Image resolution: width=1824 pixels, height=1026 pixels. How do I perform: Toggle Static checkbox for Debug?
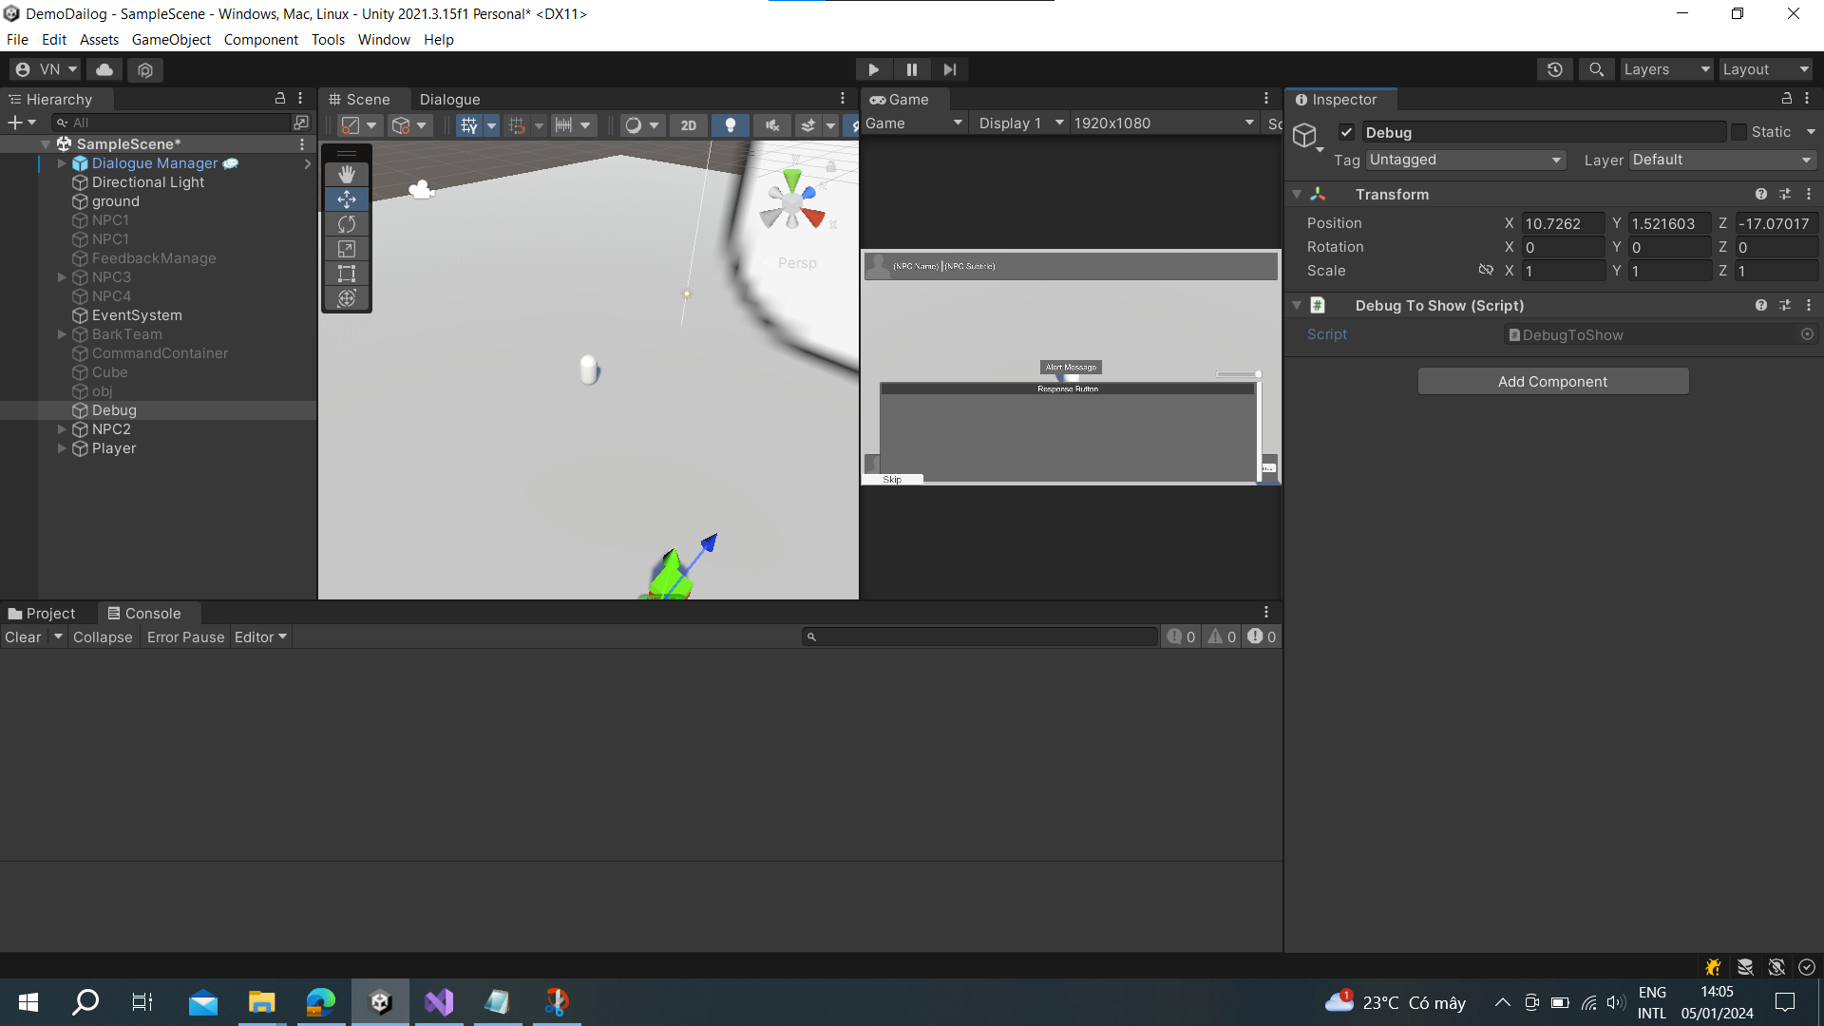point(1738,132)
